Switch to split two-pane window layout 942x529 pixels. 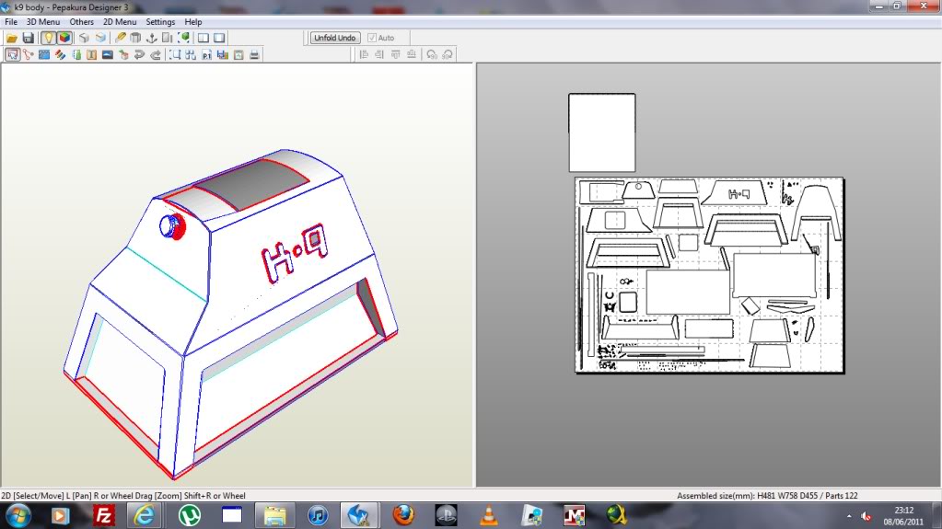[204, 38]
